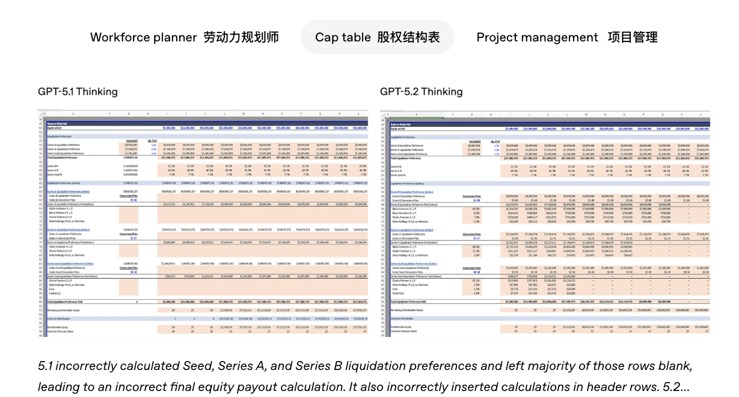Select Total Liquidation Preference Paid row in GPT-5.2 sheet
Viewport: 739px width, 397px height.
click(408, 302)
